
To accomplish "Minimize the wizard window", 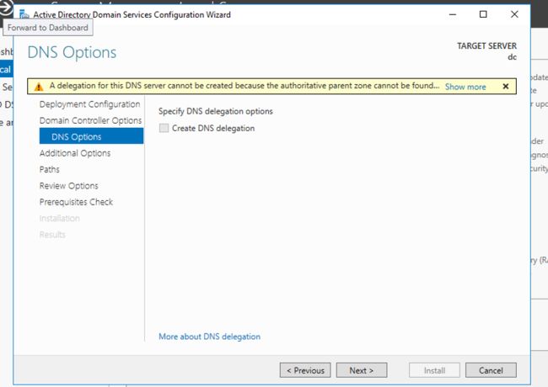I will point(453,14).
